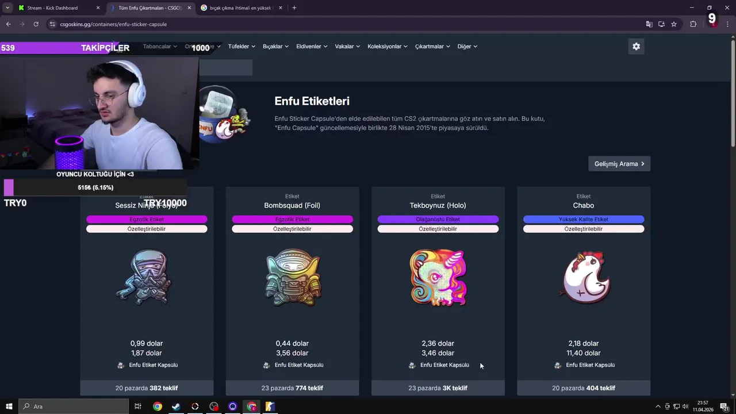Viewport: 736px width, 414px height.
Task: Open the Chabo sticker title
Action: click(x=584, y=205)
